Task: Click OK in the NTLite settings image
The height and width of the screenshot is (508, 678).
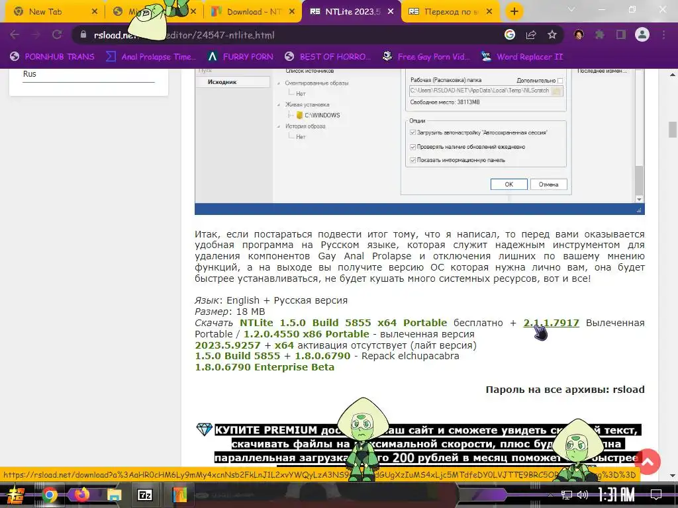Action: click(x=509, y=185)
